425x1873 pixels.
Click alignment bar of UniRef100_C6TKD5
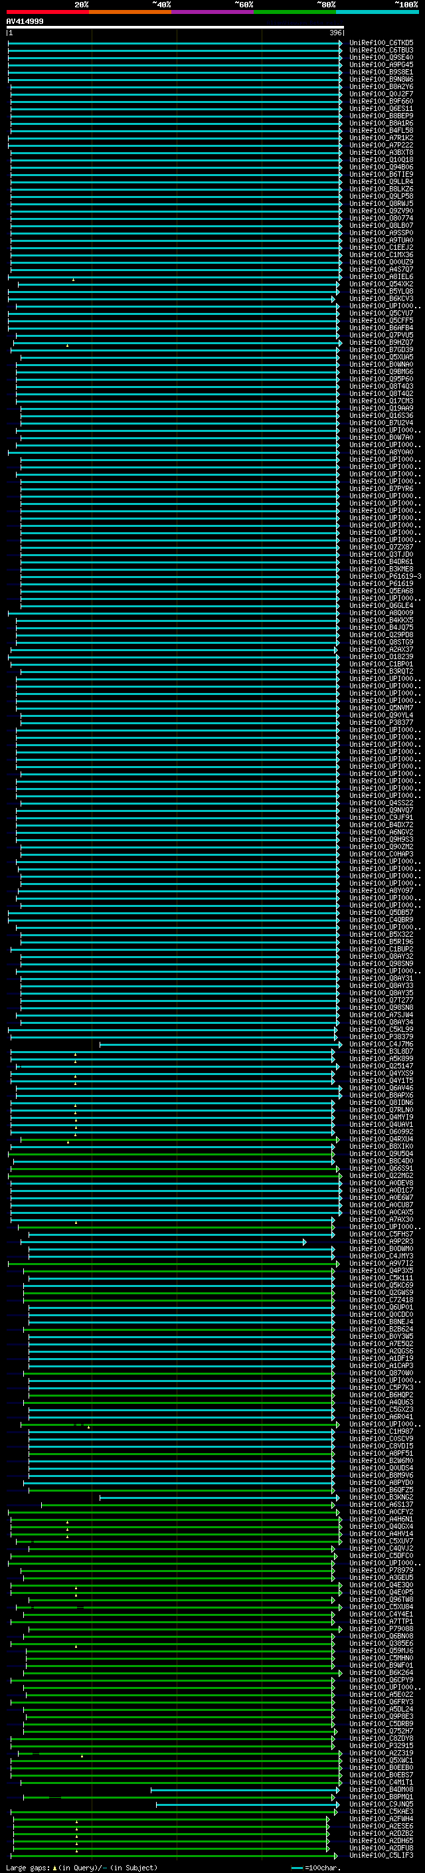pos(175,43)
